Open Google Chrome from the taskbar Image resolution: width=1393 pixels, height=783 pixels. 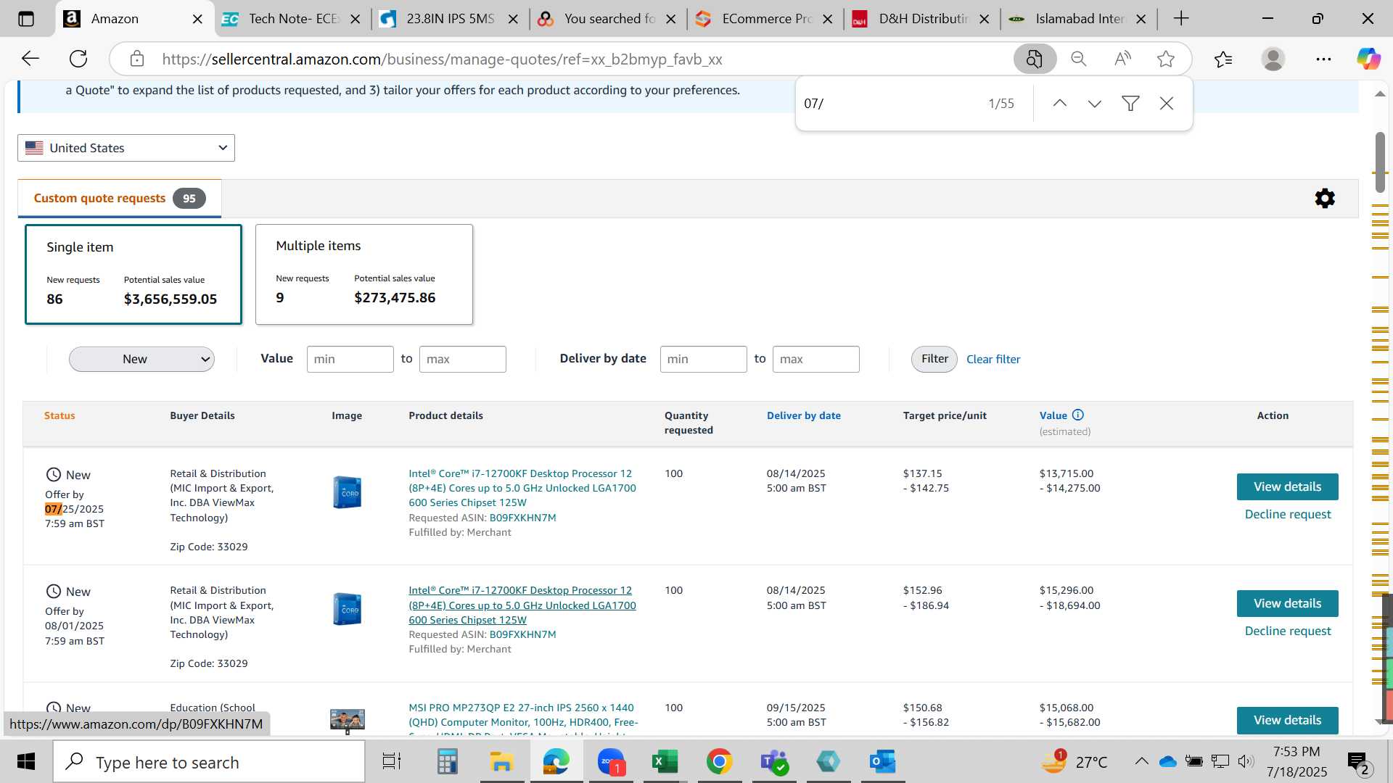(719, 761)
